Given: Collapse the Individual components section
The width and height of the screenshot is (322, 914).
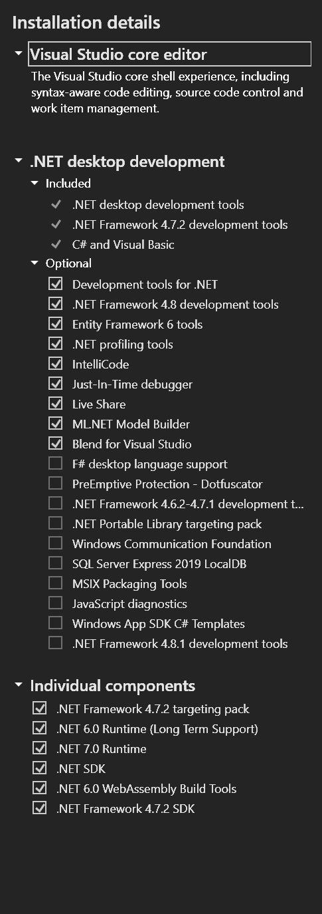Looking at the screenshot, I should (19, 685).
